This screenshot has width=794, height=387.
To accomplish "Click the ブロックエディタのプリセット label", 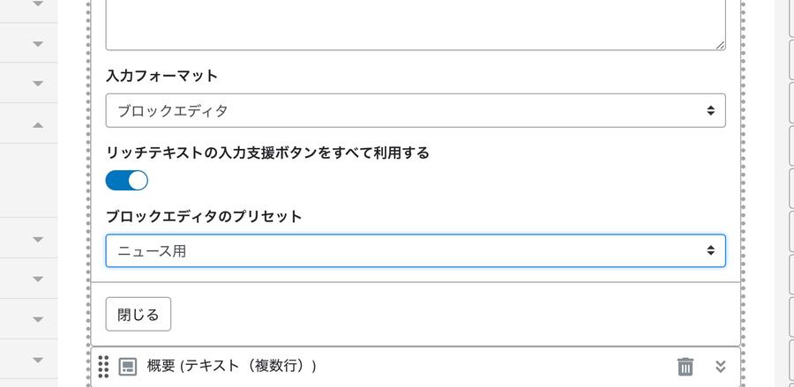I will coord(204,217).
